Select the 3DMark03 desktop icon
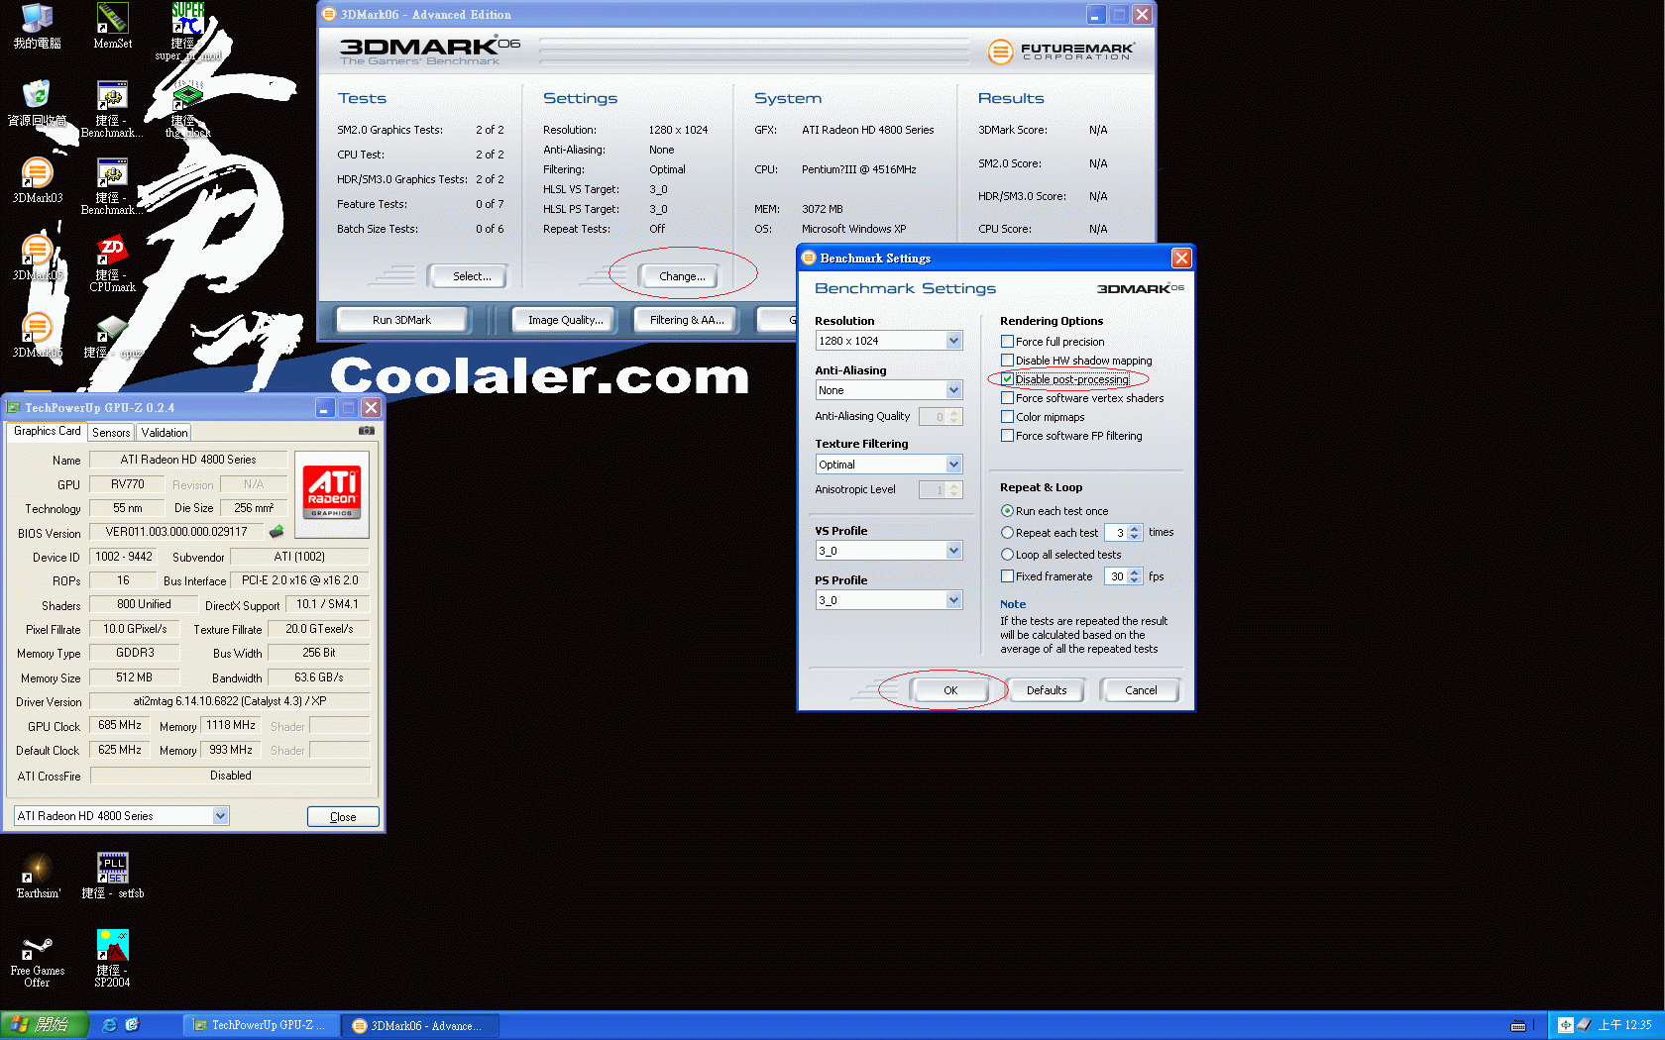The height and width of the screenshot is (1040, 1665). (x=37, y=180)
